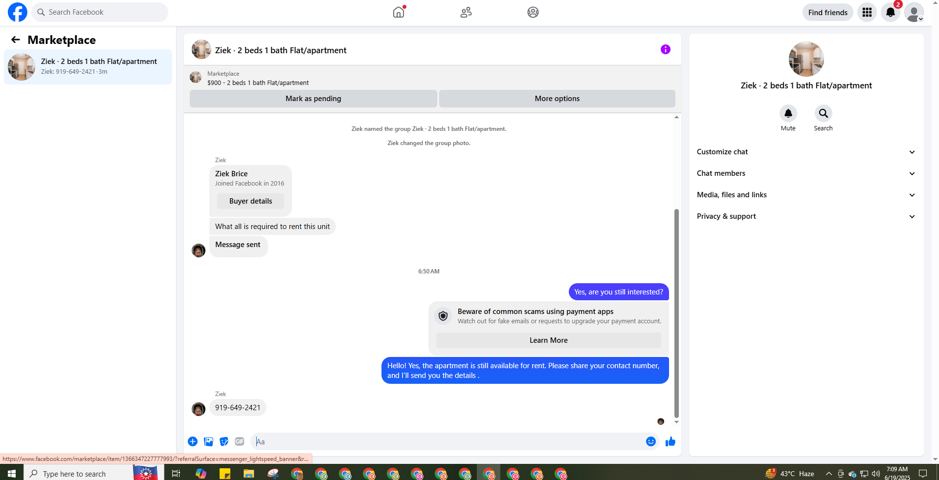The width and height of the screenshot is (939, 480).
Task: Open conversation information via purple info icon
Action: (x=666, y=49)
